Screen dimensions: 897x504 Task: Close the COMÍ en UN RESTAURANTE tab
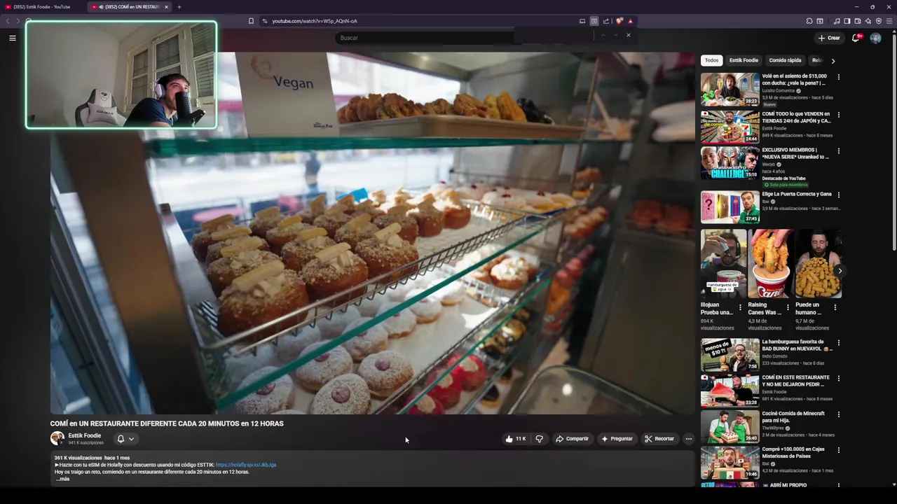click(x=166, y=7)
